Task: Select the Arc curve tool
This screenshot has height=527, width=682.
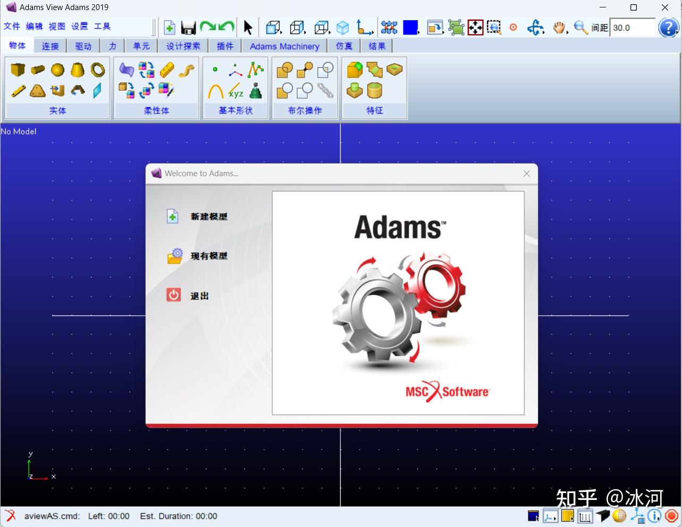Action: coord(215,91)
